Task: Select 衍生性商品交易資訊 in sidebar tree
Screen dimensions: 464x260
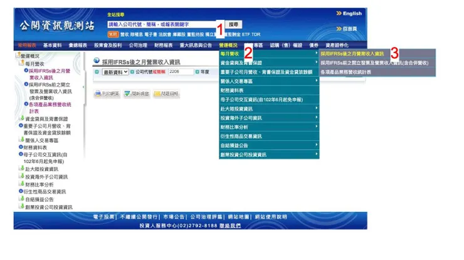Action: point(45,192)
